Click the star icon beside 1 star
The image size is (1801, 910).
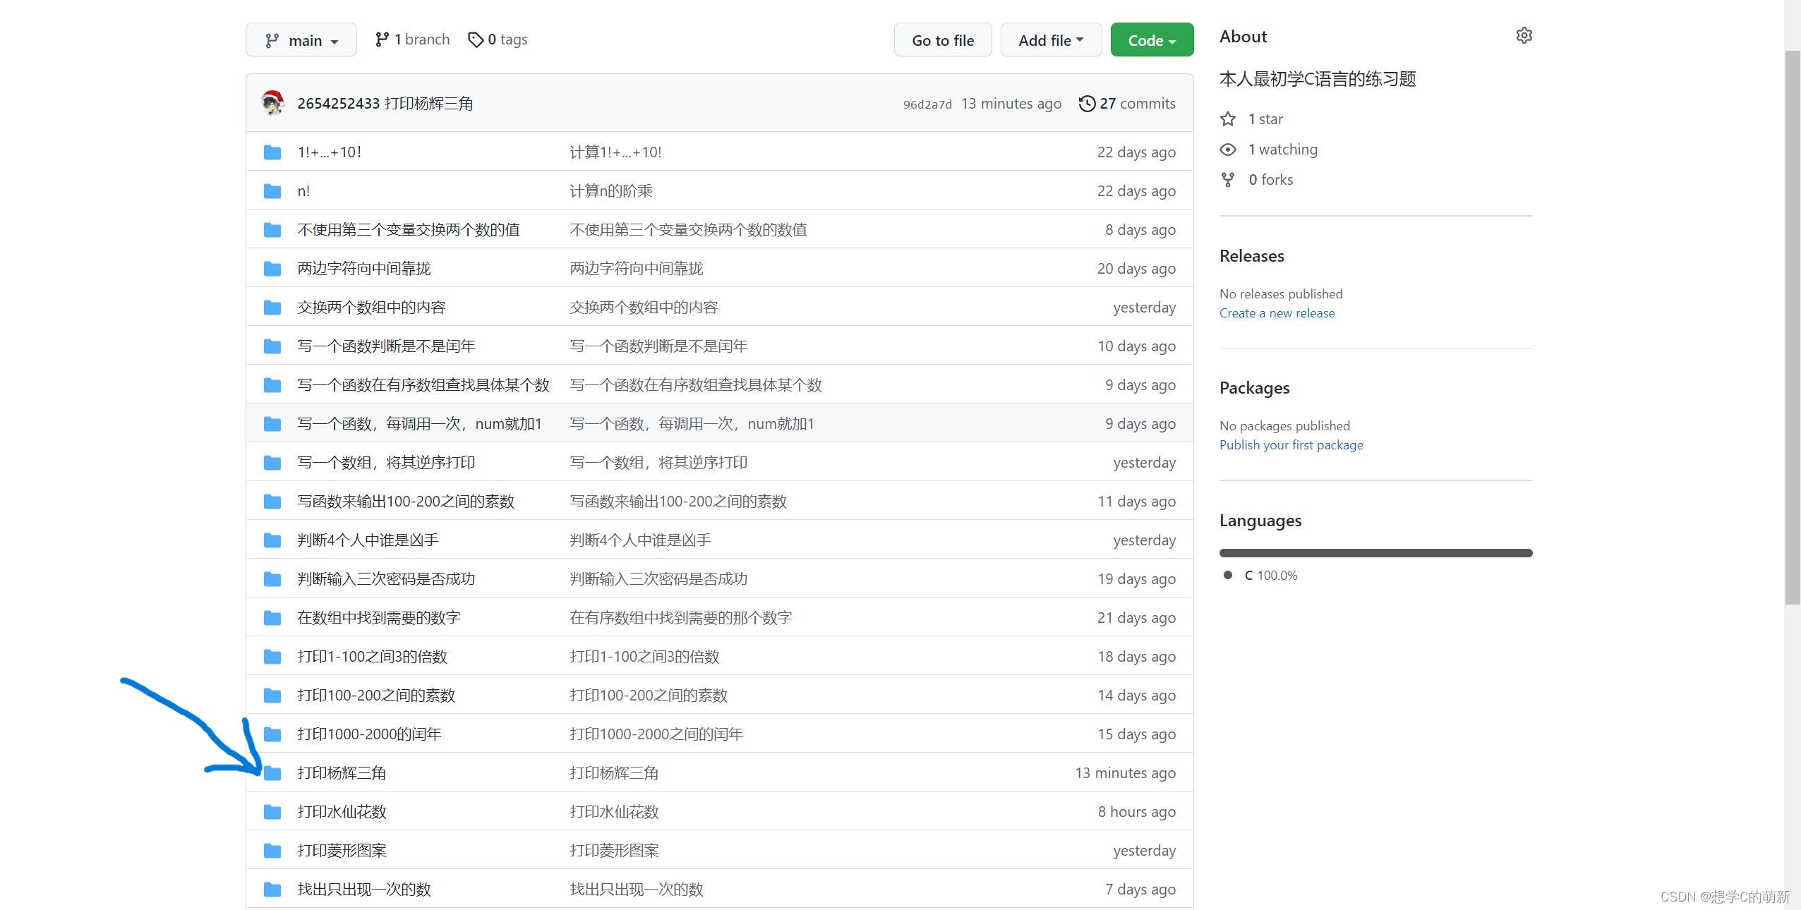click(1228, 119)
